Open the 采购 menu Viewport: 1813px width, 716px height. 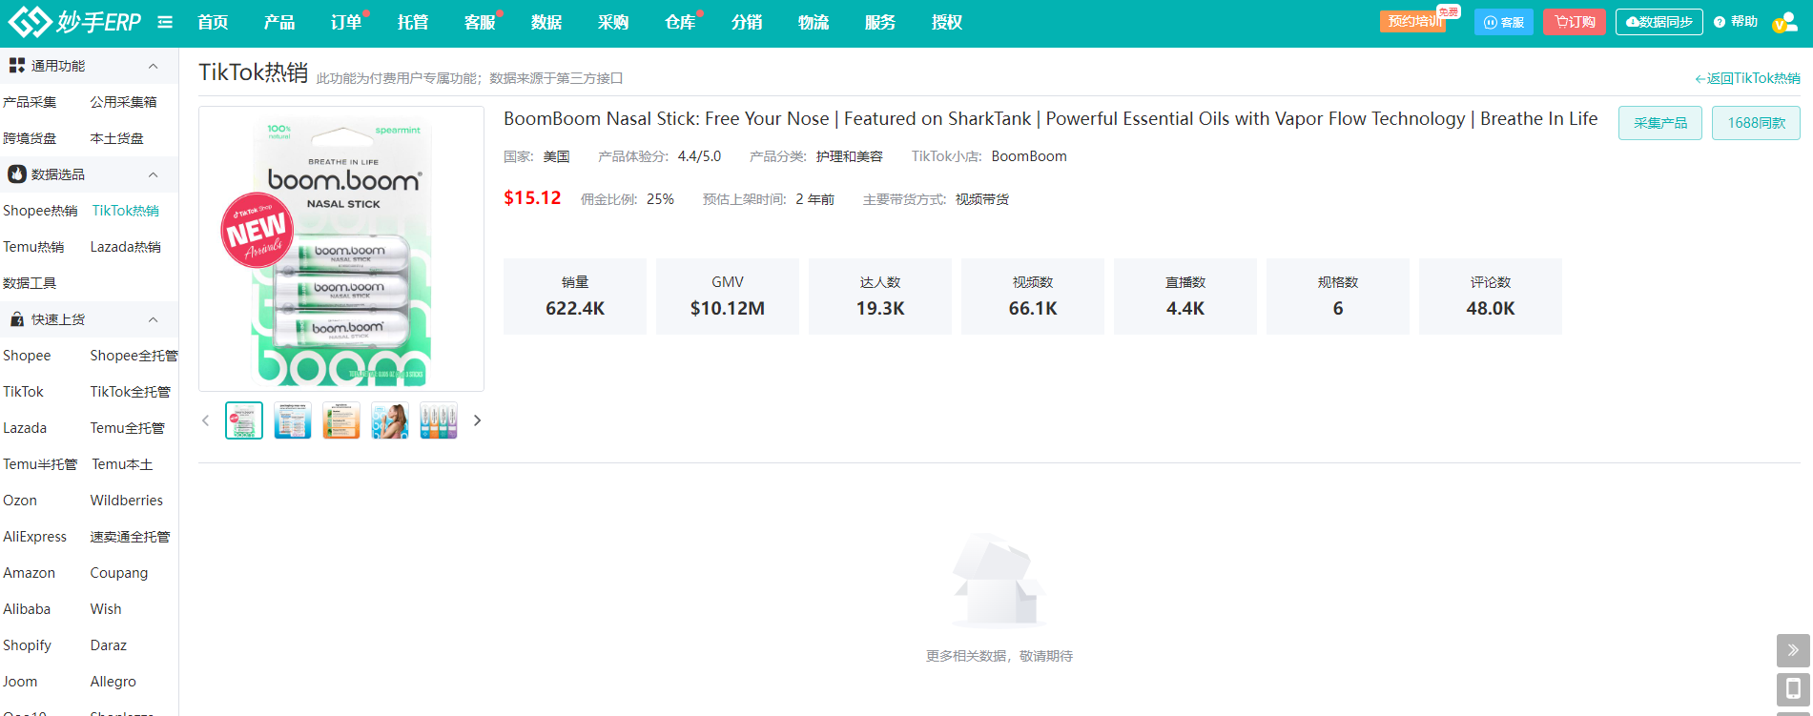(613, 22)
